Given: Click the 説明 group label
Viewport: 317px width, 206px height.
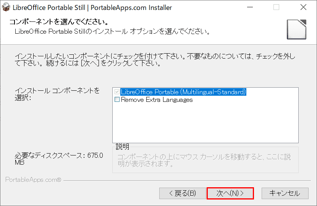Looking at the screenshot, I should click(x=122, y=146).
